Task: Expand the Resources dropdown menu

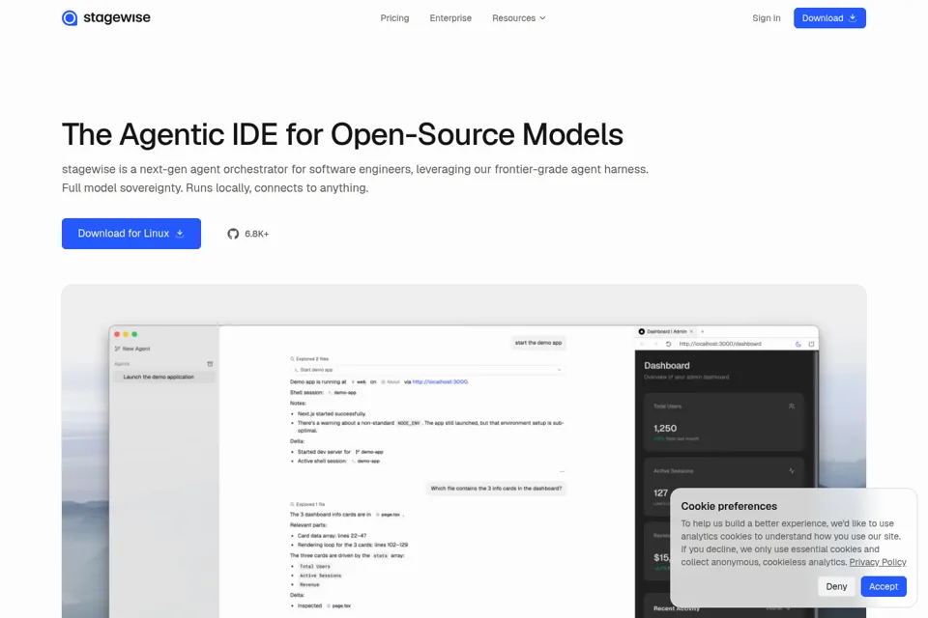Action: click(518, 18)
